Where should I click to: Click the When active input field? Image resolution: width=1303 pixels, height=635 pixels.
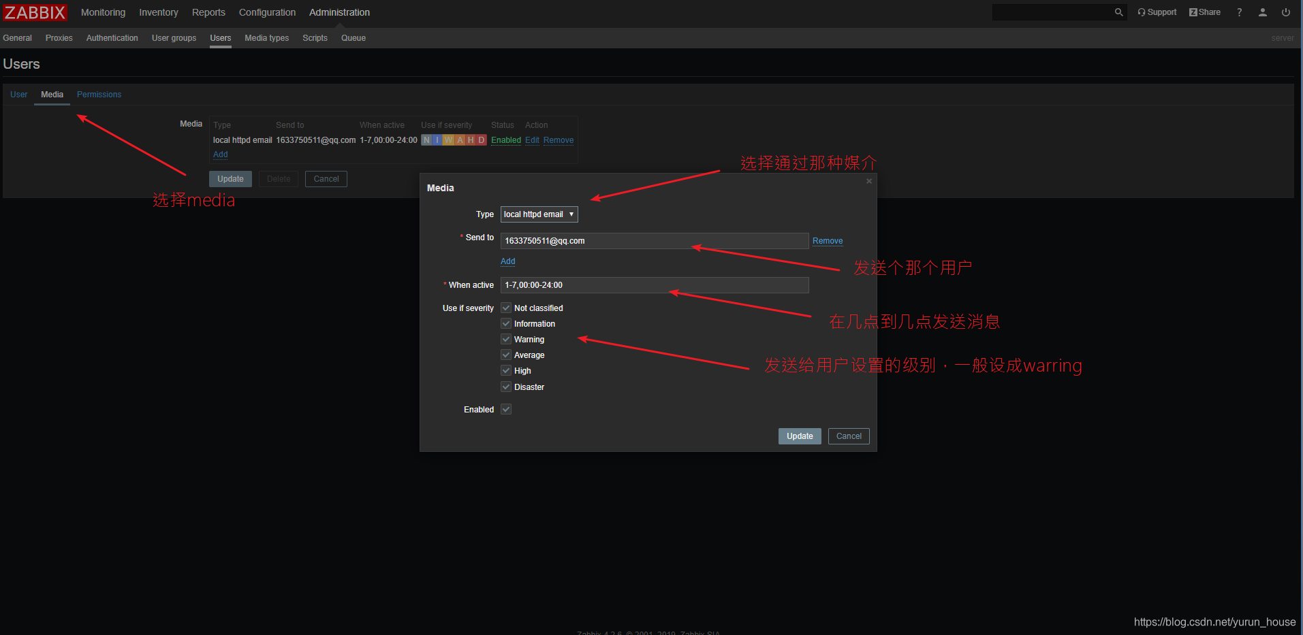tap(653, 285)
